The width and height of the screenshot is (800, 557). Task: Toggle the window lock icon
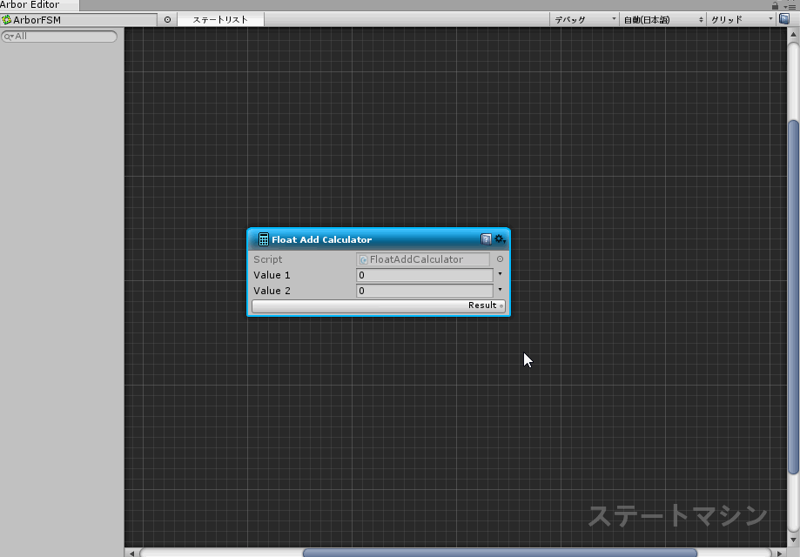pyautogui.click(x=775, y=5)
